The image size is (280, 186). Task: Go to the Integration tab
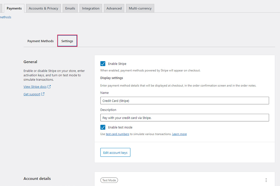(x=91, y=8)
